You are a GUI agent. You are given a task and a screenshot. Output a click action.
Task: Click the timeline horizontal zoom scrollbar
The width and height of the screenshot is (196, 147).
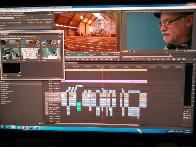click(97, 124)
